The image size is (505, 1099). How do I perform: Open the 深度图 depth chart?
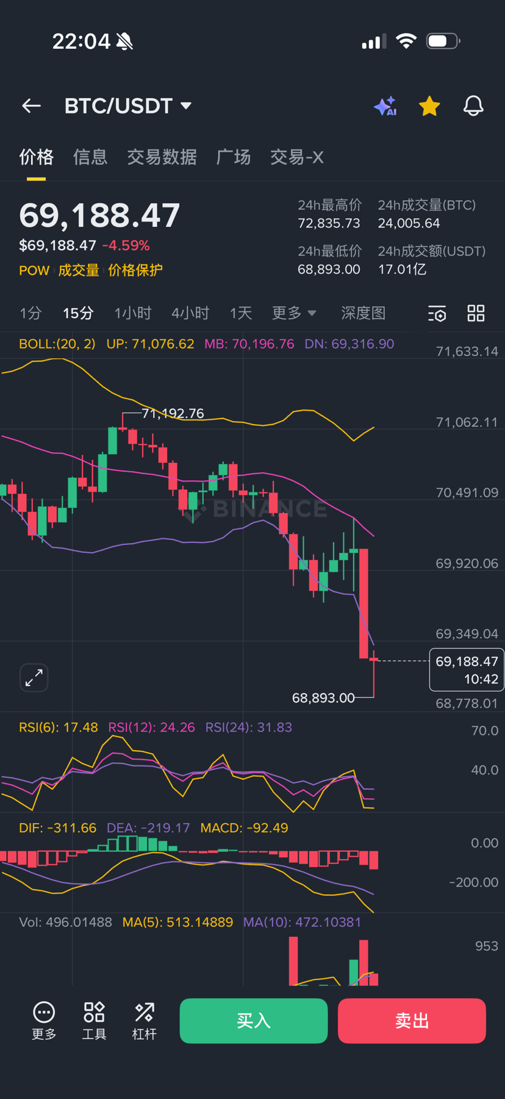click(x=363, y=314)
